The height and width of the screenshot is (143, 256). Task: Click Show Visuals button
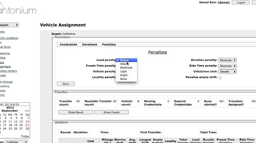pos(111,112)
